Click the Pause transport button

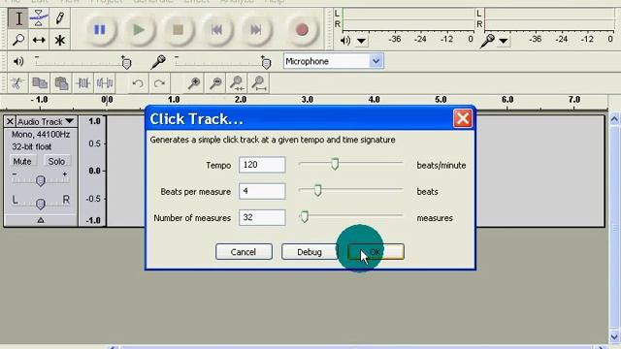click(x=100, y=30)
